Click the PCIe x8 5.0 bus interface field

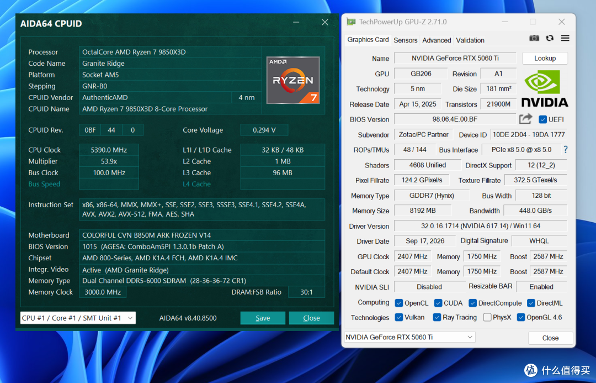point(521,150)
